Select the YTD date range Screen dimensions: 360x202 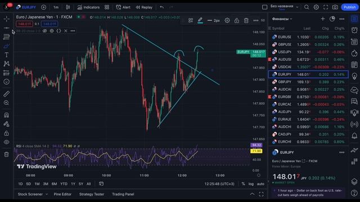point(64,183)
